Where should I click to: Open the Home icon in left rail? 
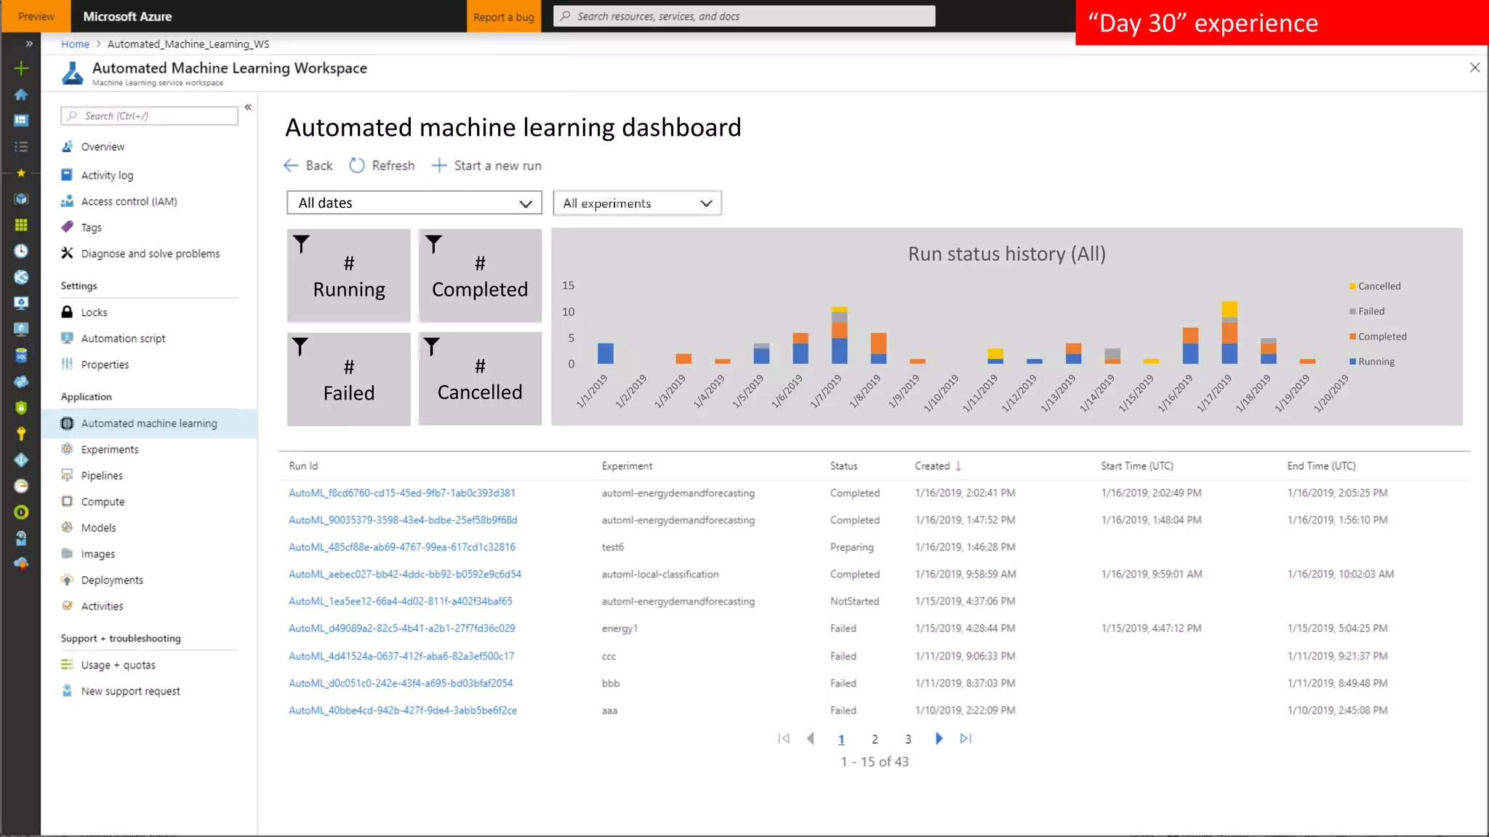point(21,94)
